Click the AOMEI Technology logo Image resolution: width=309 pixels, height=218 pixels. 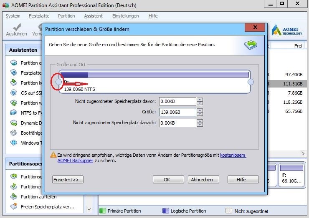point(287,30)
